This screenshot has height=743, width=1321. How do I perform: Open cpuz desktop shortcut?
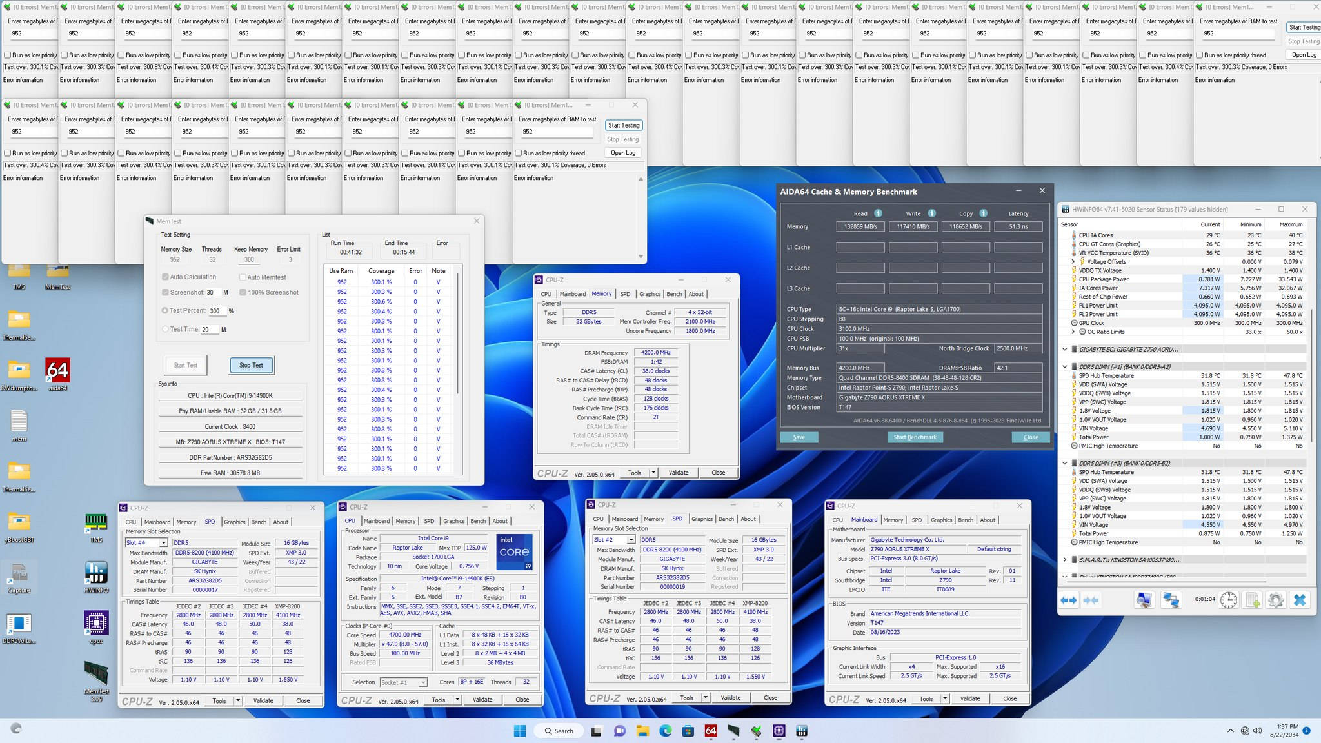tap(96, 628)
